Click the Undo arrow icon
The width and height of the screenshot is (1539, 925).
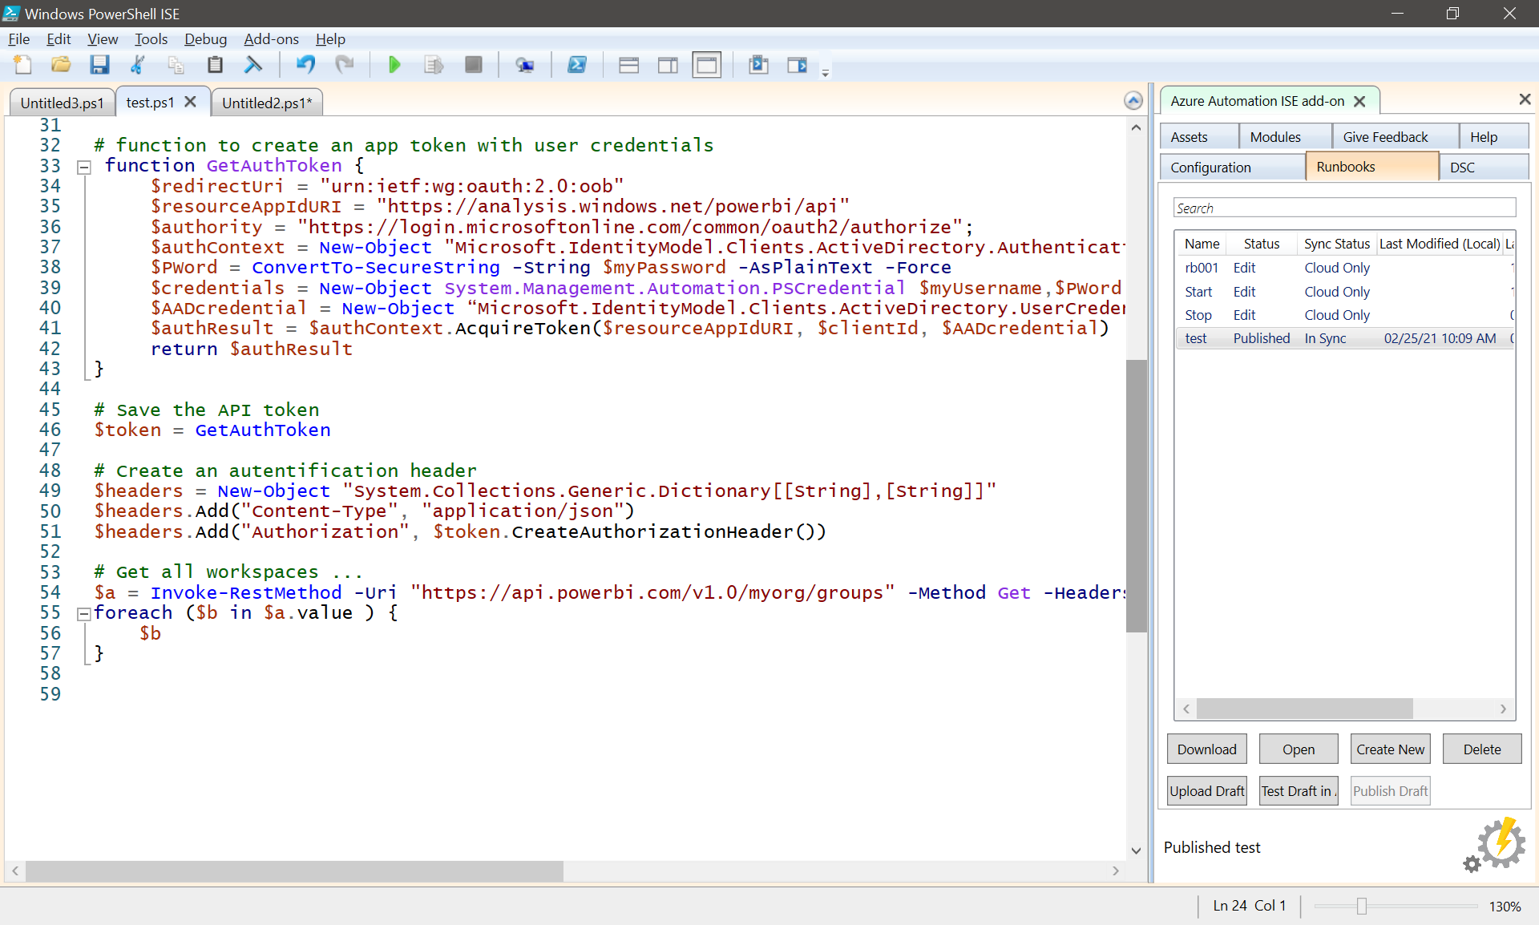tap(305, 65)
